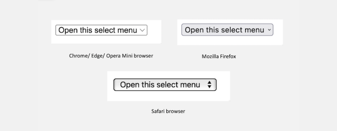Click the 'Chrome/ Edge/ Opera Mini browser' caption
Screen dimensions: 337x131
click(111, 56)
